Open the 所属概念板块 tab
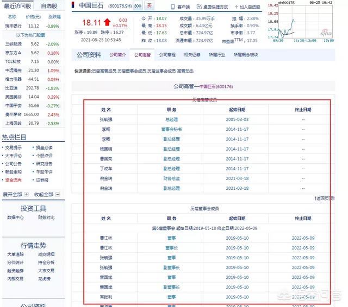Viewport: 348px width, 307px height. [x=245, y=55]
